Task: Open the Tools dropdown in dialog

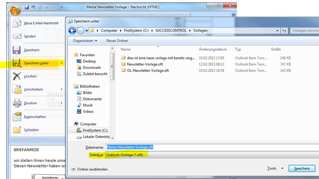Action: (x=275, y=169)
